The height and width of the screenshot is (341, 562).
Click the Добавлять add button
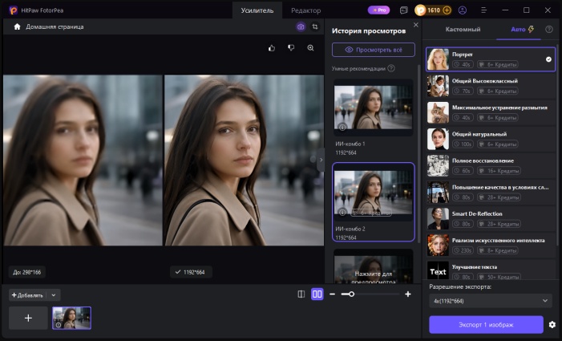click(x=27, y=295)
